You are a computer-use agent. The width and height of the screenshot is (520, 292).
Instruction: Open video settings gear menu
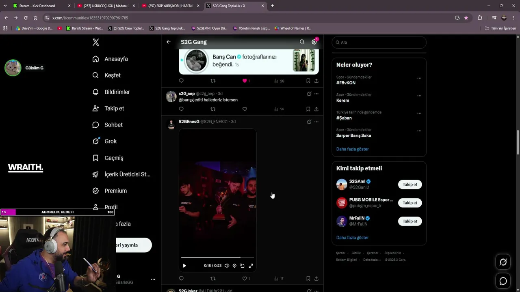click(234, 266)
